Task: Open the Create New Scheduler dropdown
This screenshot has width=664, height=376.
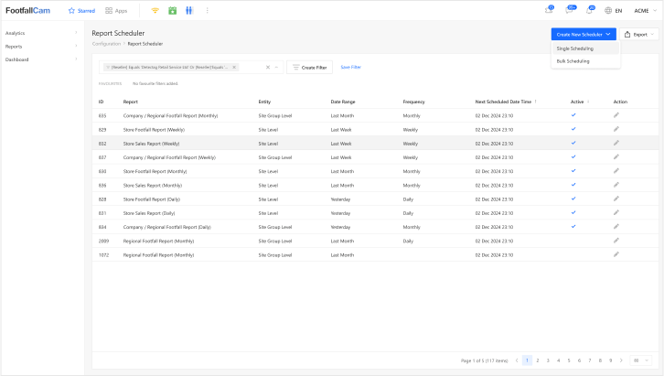Action: [584, 34]
